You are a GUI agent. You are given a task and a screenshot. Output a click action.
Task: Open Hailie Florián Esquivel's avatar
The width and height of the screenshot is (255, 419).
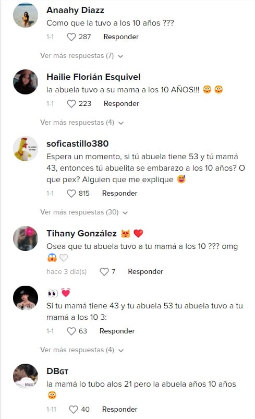26,82
